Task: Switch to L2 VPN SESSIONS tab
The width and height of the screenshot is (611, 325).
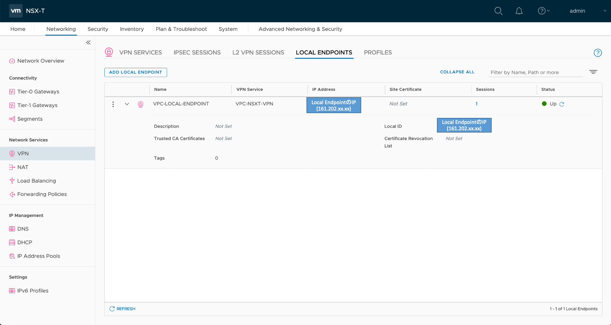Action: [x=258, y=53]
